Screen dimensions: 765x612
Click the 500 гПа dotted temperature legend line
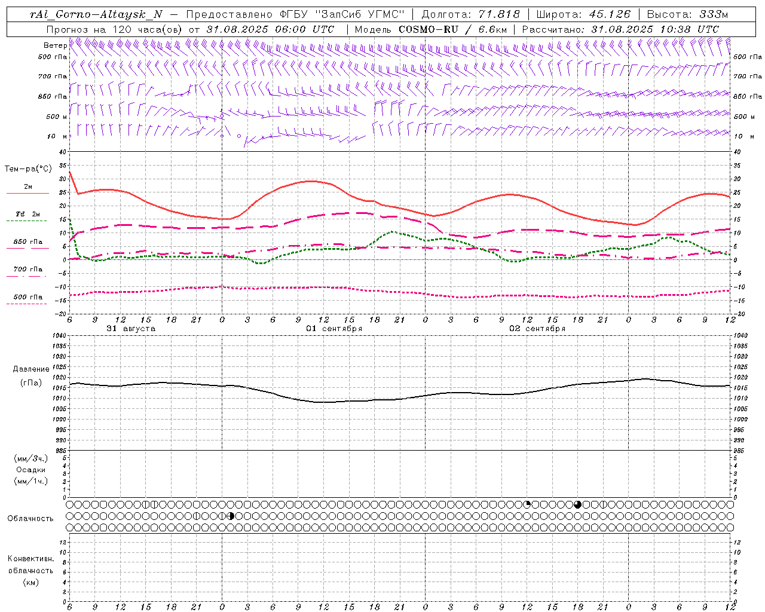pos(27,304)
